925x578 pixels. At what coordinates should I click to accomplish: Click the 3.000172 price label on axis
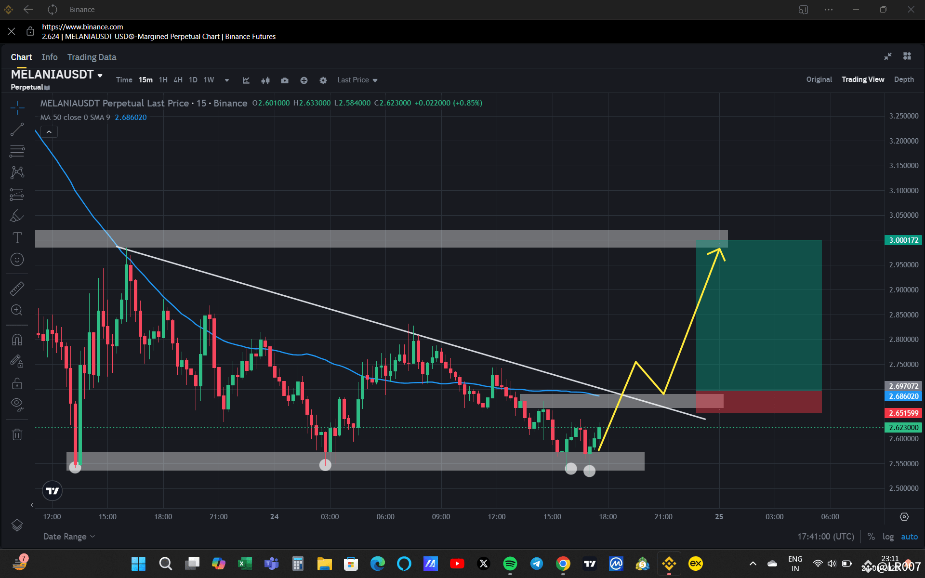pyautogui.click(x=903, y=240)
